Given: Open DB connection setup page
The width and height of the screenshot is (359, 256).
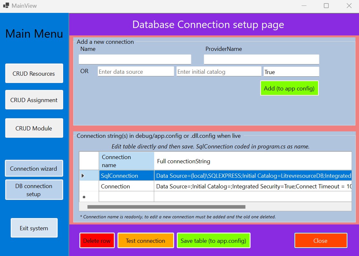Looking at the screenshot, I should (x=34, y=190).
